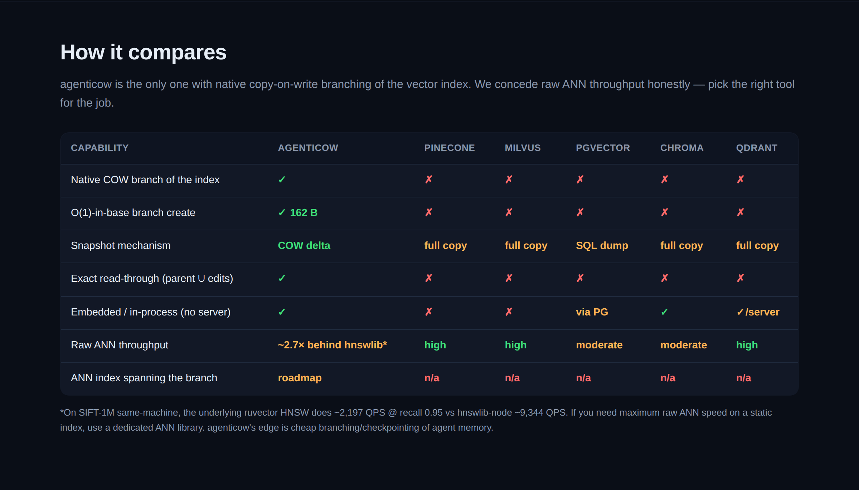The height and width of the screenshot is (490, 859).
Task: Click the Pinecone cross for O(1)-in-base branch create
Action: point(428,212)
